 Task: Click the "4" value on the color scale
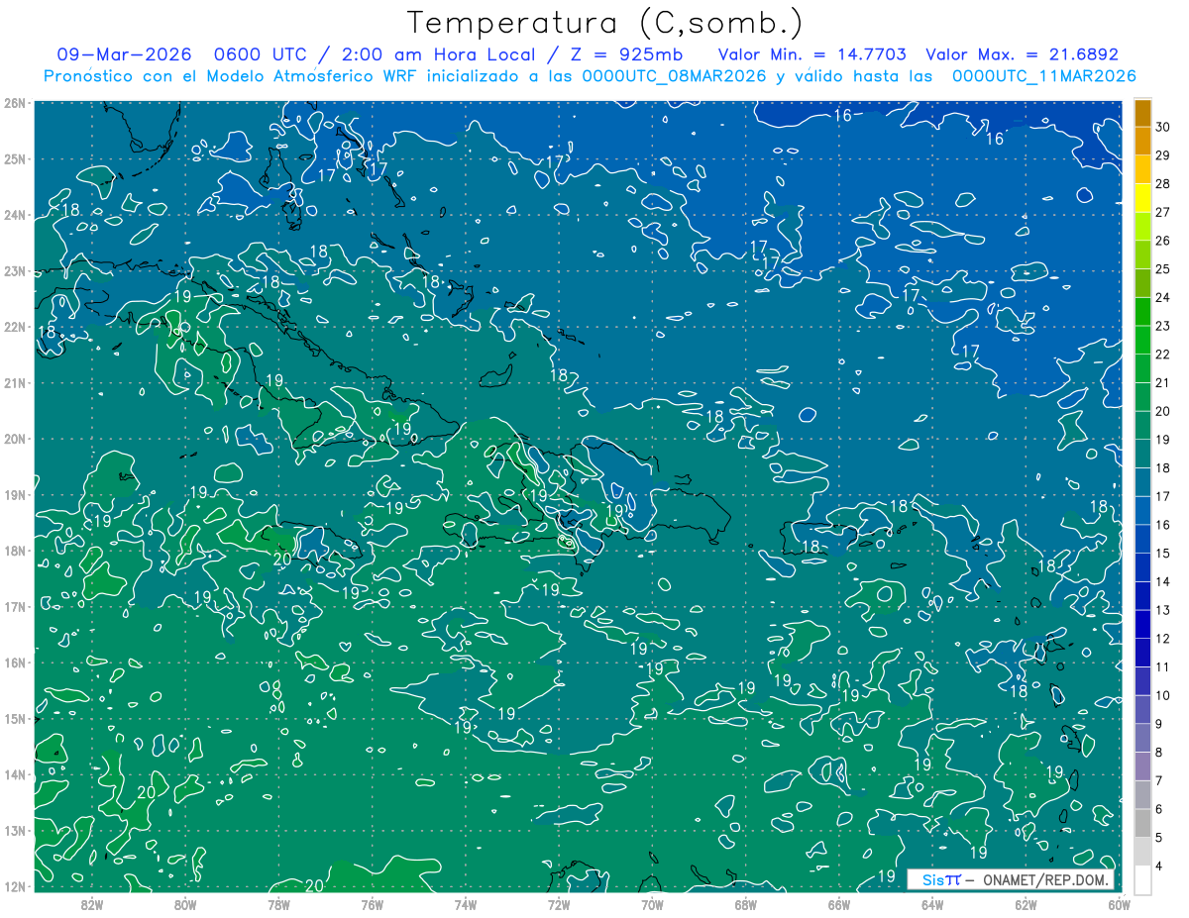tap(1160, 866)
